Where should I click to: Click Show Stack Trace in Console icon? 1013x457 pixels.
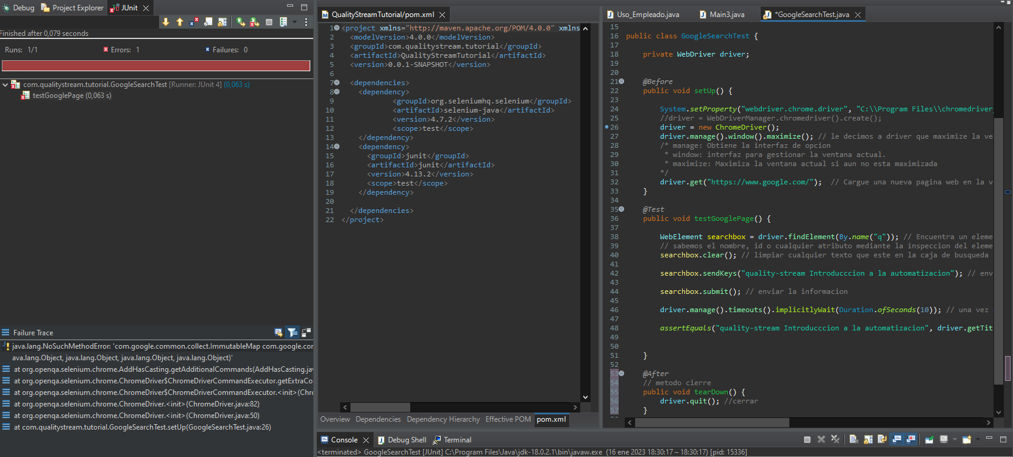(x=279, y=332)
